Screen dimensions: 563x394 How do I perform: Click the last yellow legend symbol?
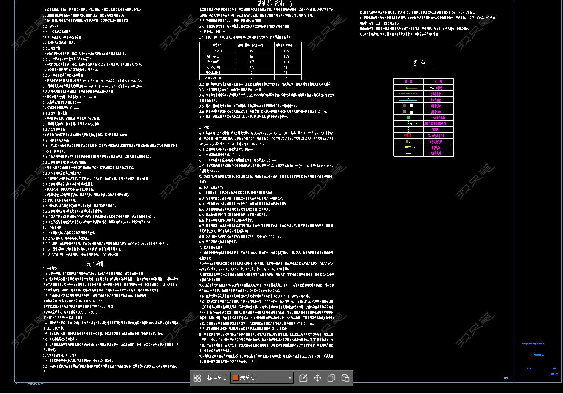click(408, 153)
